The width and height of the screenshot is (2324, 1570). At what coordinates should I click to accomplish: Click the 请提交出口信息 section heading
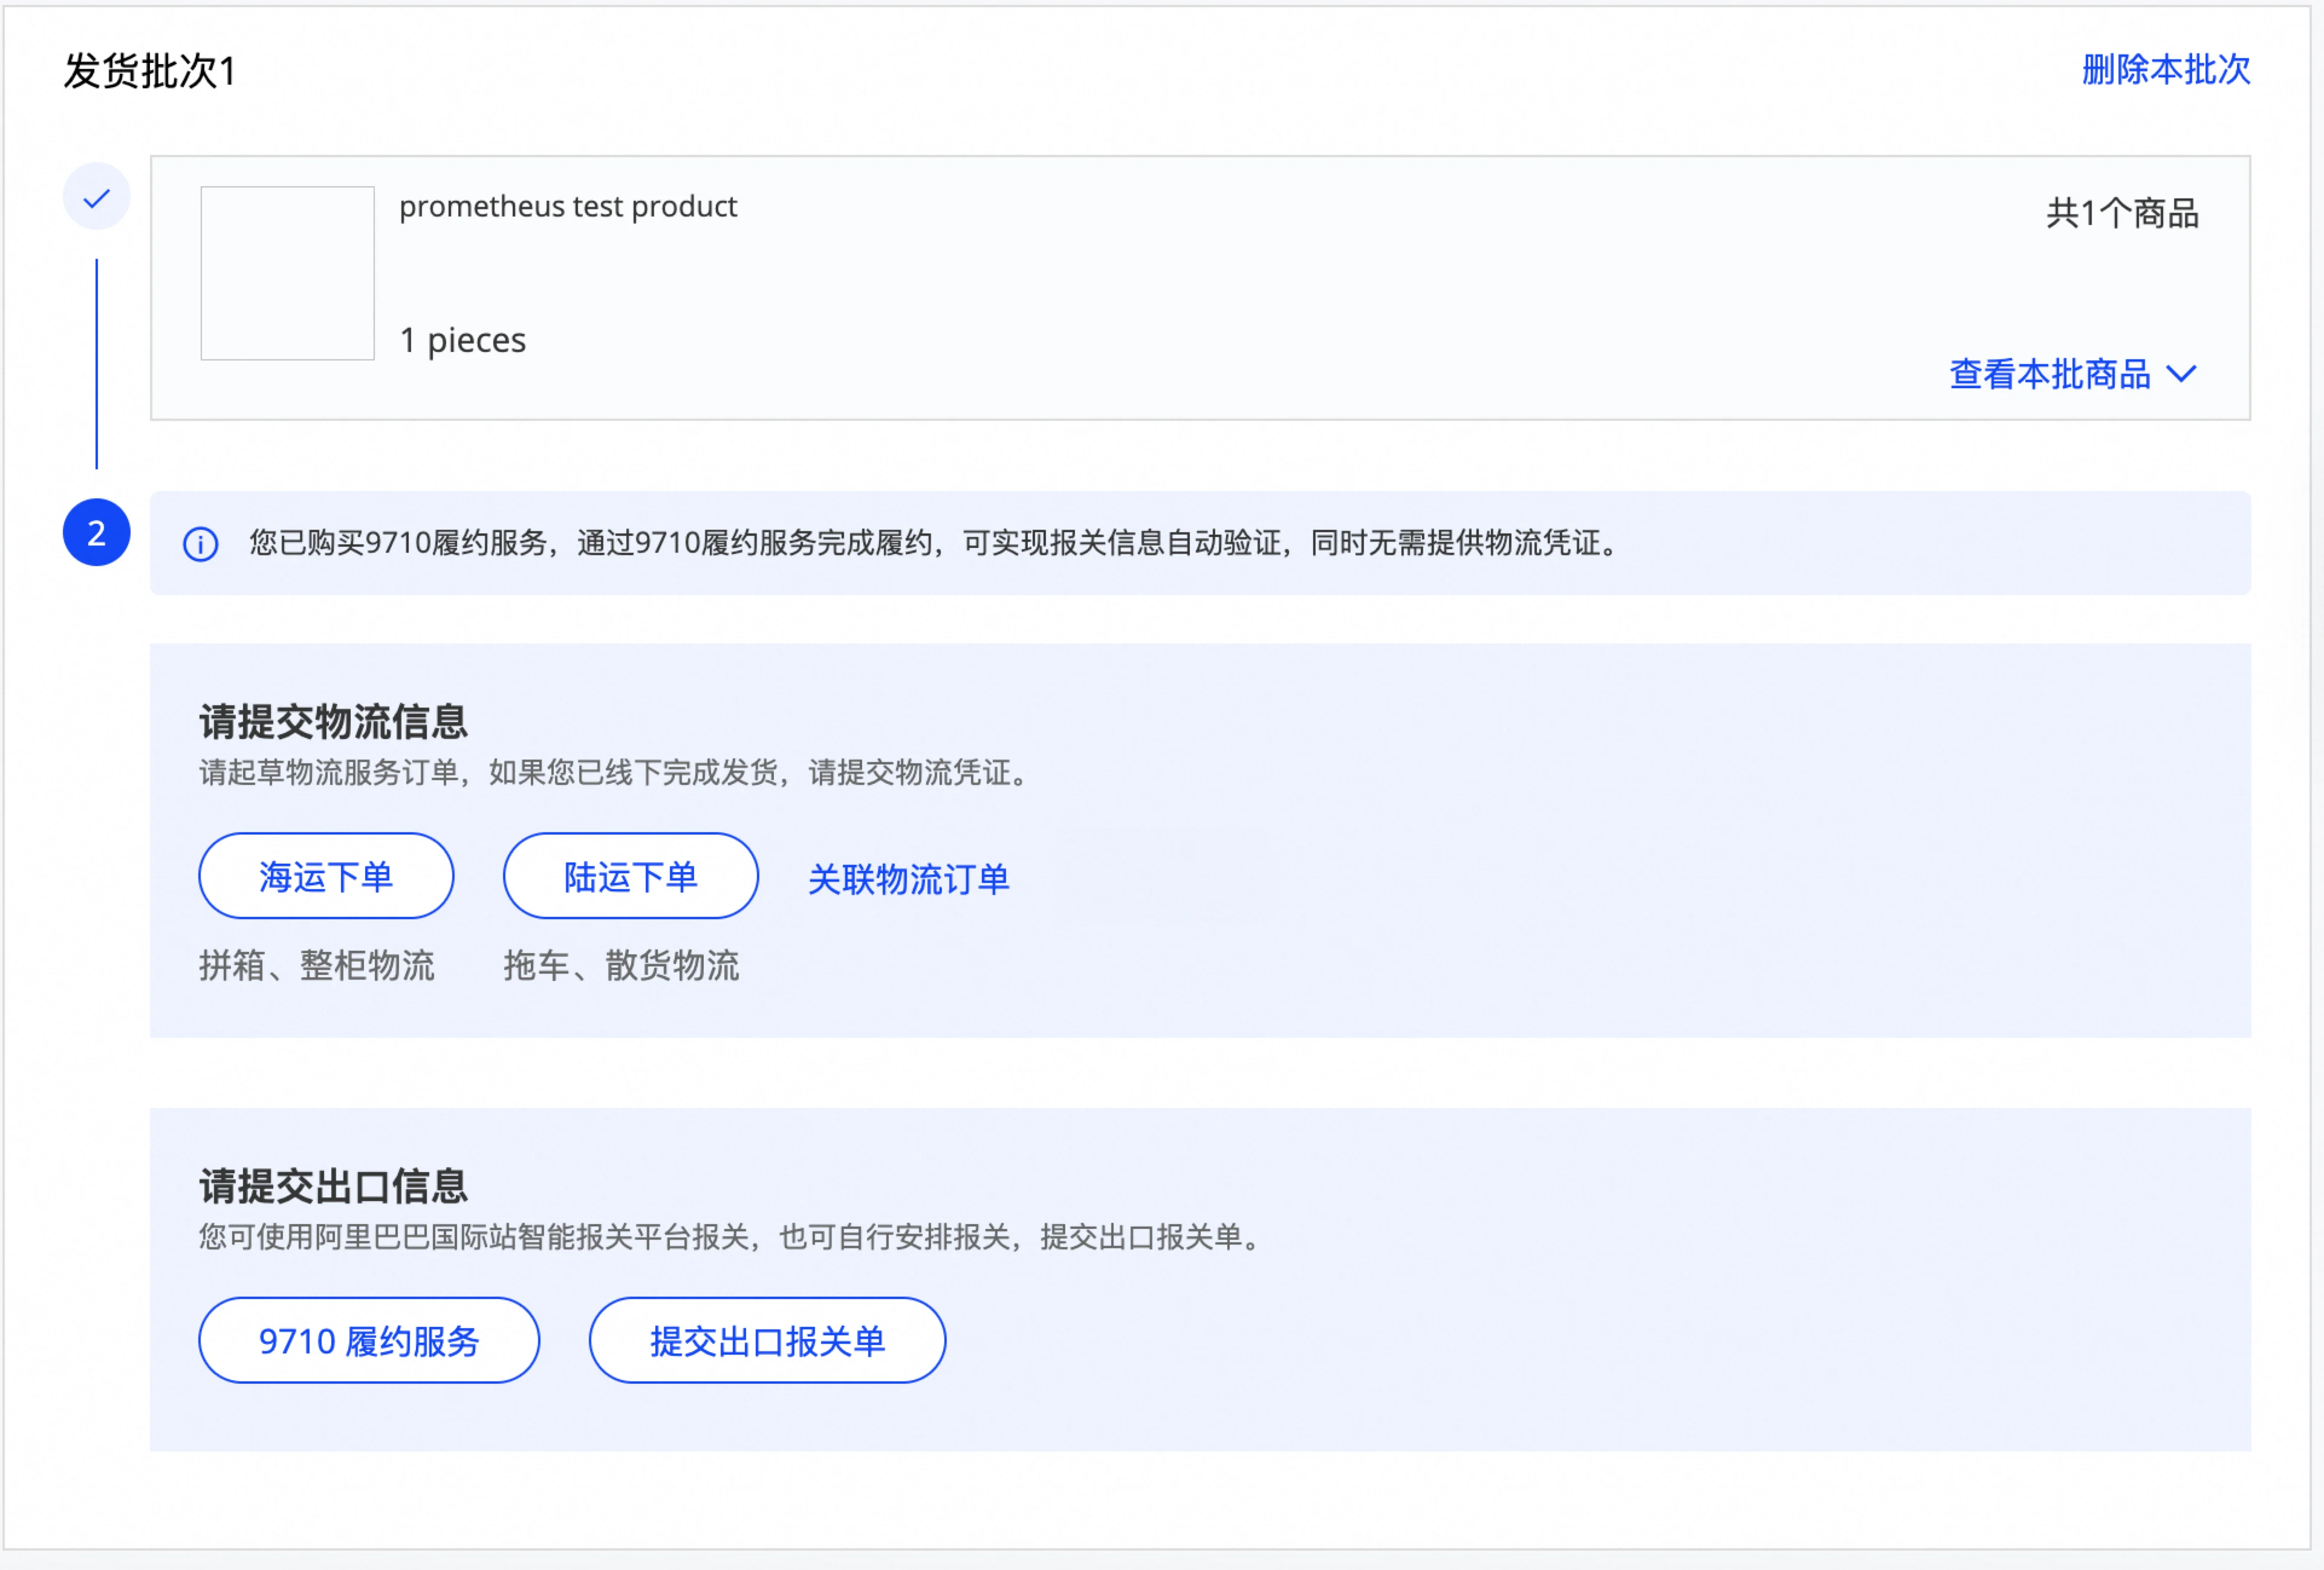[x=333, y=1186]
